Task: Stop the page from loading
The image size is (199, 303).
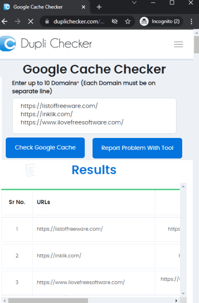Action: (31, 21)
